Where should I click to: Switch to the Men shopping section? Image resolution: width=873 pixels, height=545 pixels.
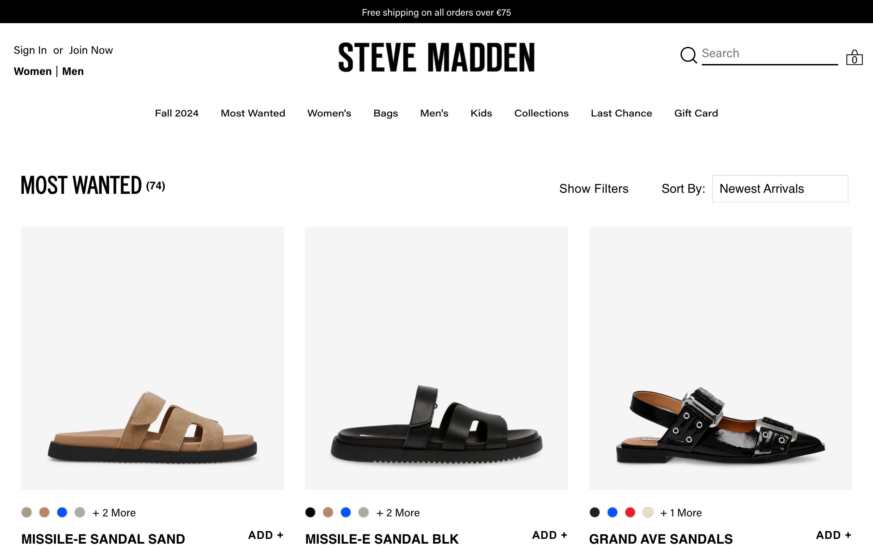click(x=73, y=71)
